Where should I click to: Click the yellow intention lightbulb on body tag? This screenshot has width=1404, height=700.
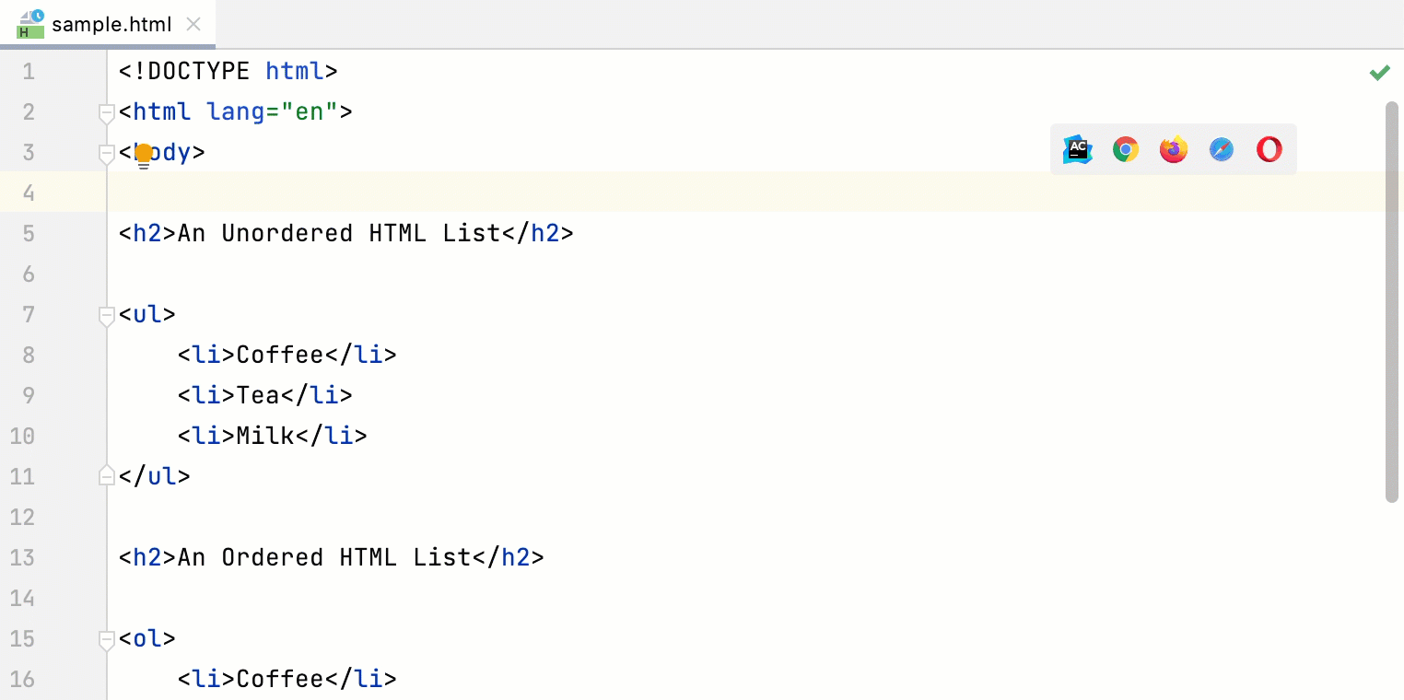[x=144, y=153]
